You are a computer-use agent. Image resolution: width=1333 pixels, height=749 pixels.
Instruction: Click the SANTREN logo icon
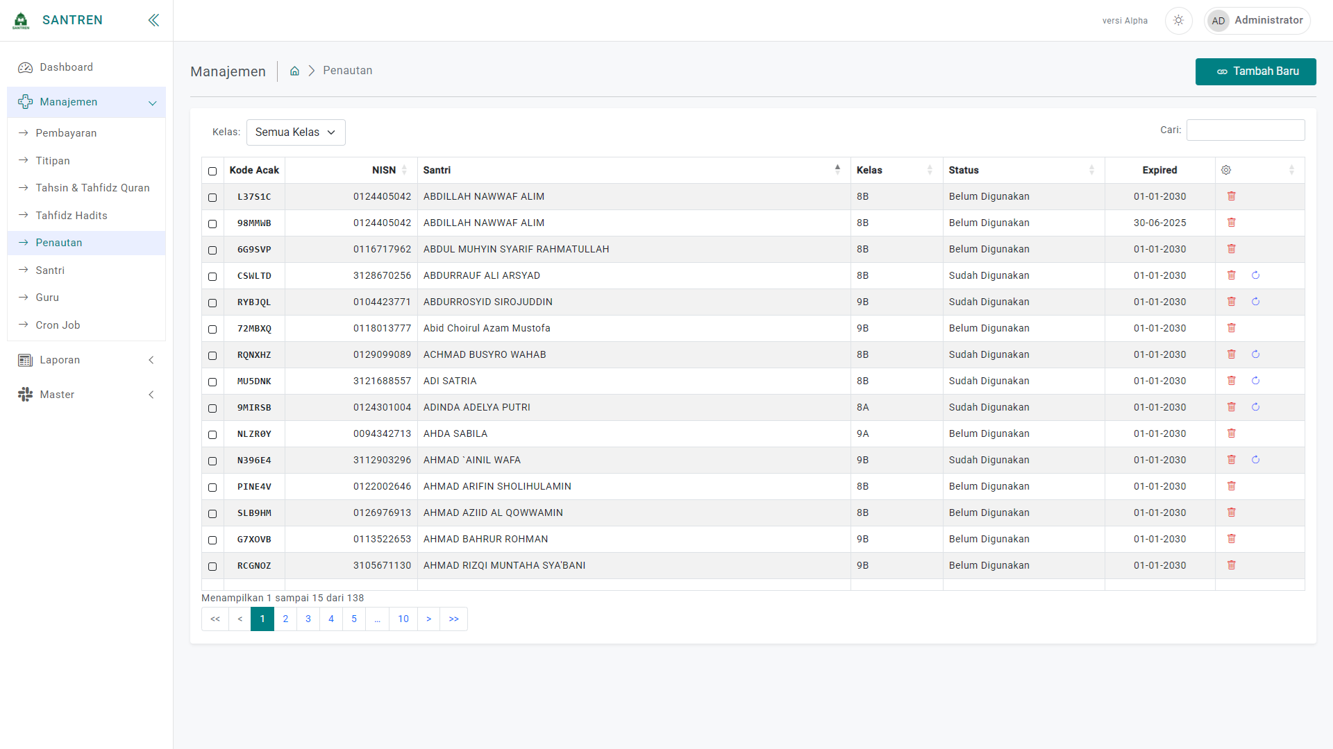click(x=22, y=20)
